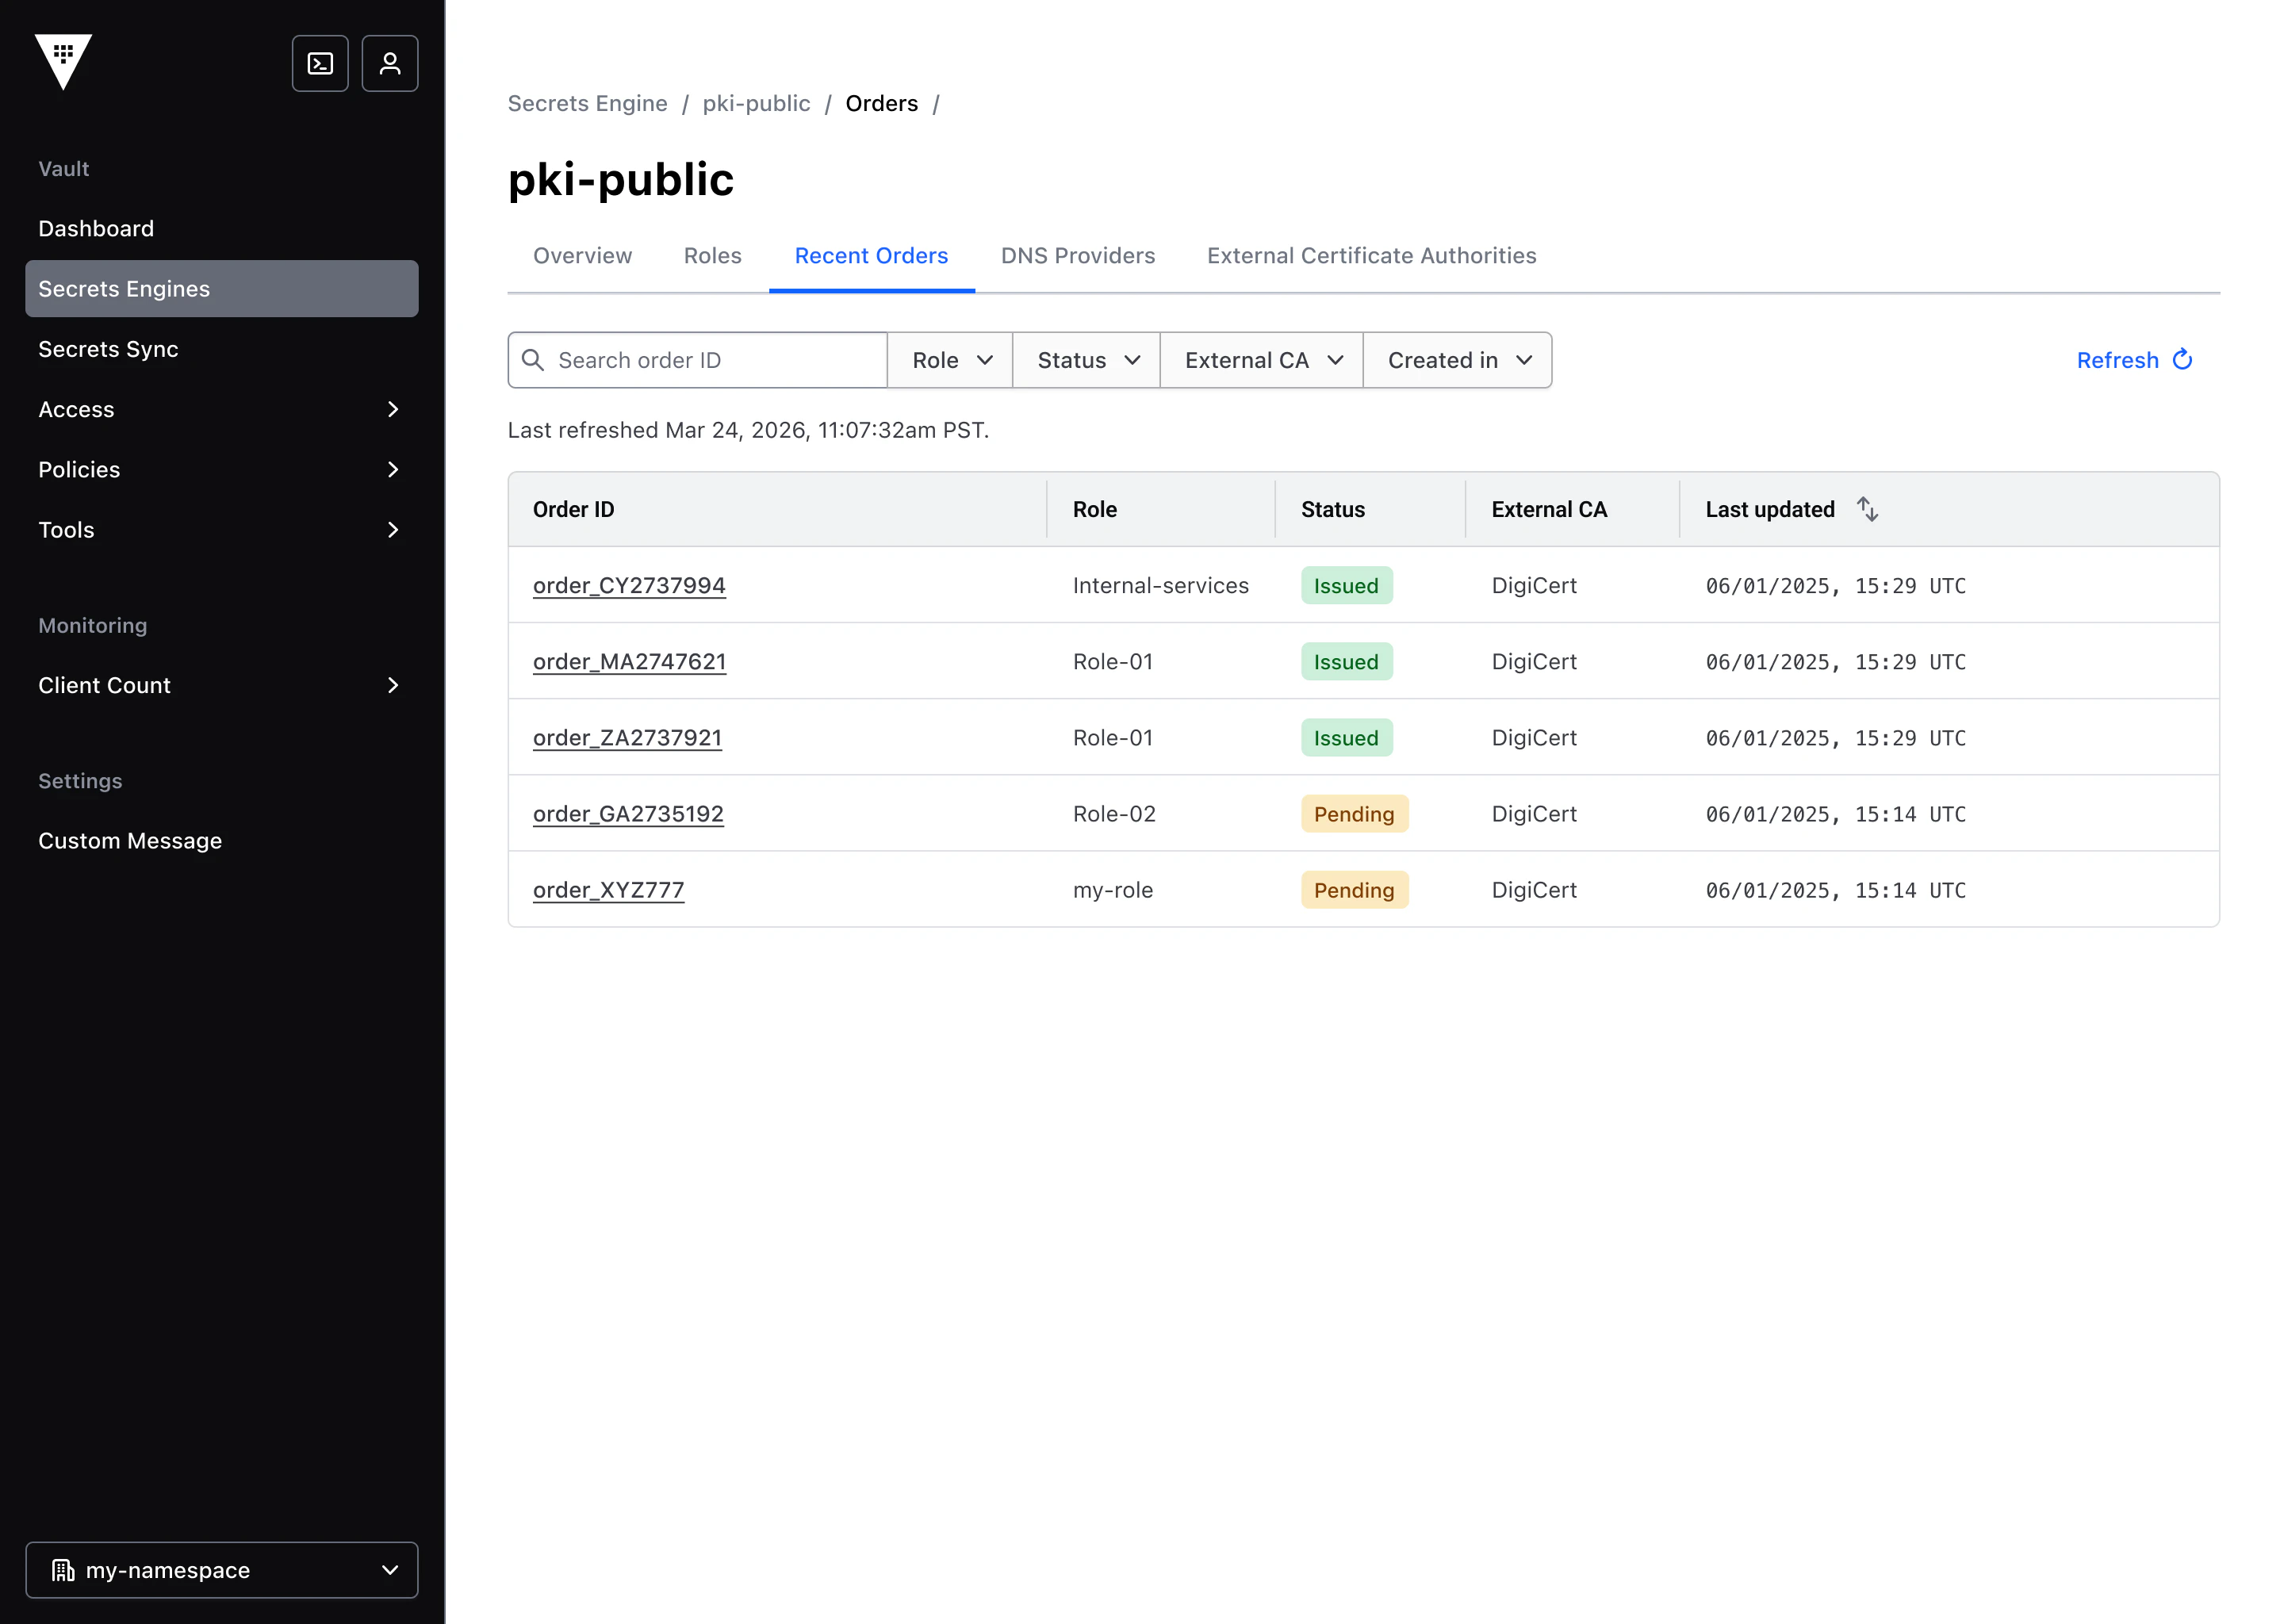
Task: Click the Orders breadcrumb
Action: 881,104
